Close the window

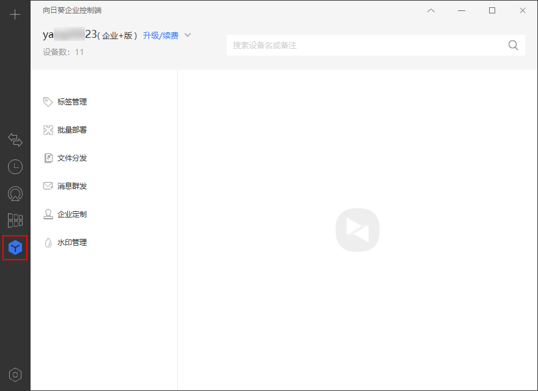click(x=523, y=10)
